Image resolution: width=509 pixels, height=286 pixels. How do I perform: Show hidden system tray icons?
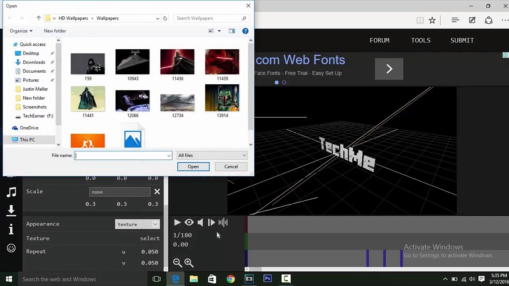445,279
